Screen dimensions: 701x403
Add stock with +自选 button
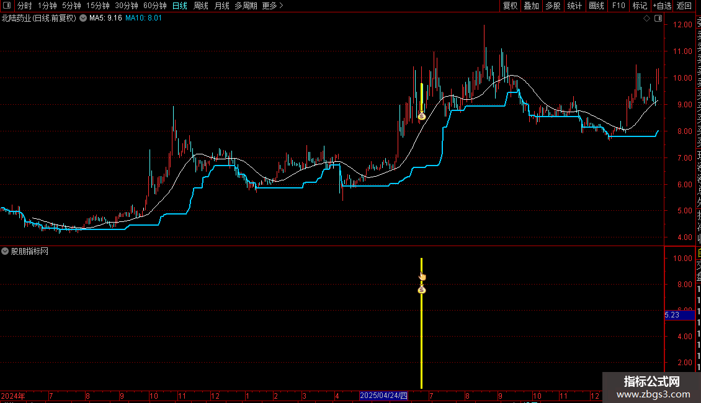[662, 6]
